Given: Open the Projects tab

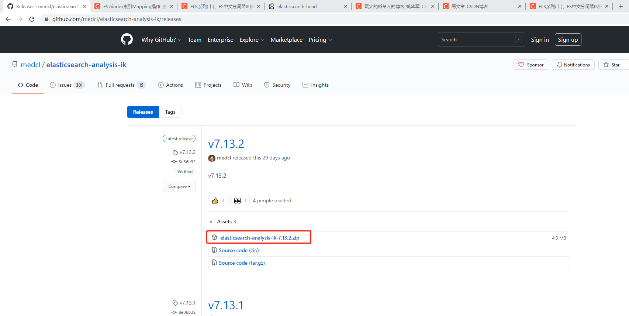Looking at the screenshot, I should point(208,85).
